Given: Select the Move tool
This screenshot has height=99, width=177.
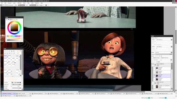Looking at the screenshot, I should click(x=5, y=53).
